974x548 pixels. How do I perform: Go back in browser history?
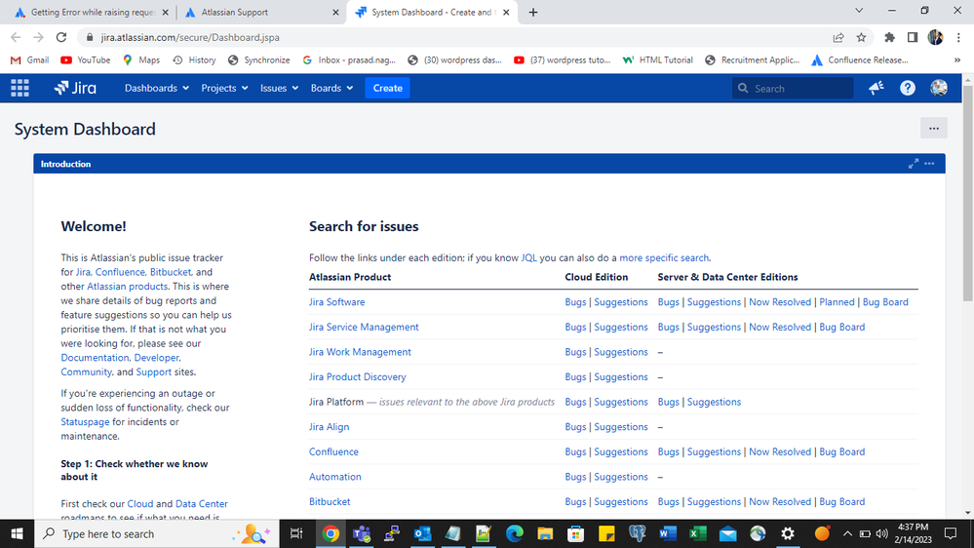pos(16,37)
